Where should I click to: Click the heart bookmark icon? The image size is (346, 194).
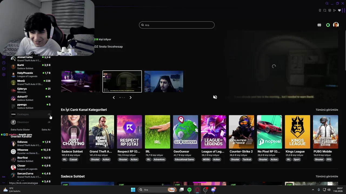(x=339, y=11)
